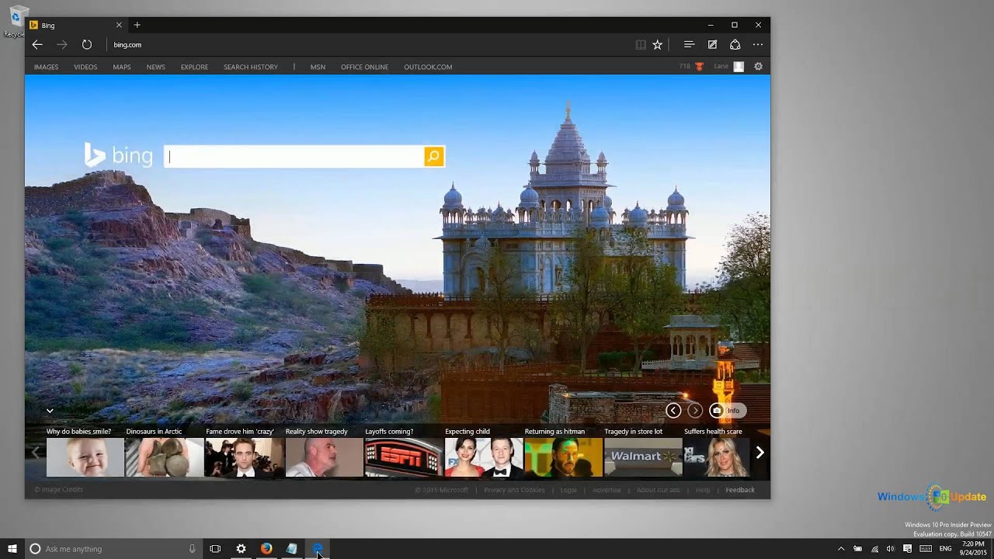994x559 pixels.
Task: Open new tab with plus button
Action: click(x=137, y=25)
